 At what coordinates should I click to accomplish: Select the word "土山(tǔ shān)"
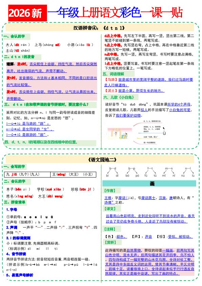pyautogui.click(x=18, y=51)
